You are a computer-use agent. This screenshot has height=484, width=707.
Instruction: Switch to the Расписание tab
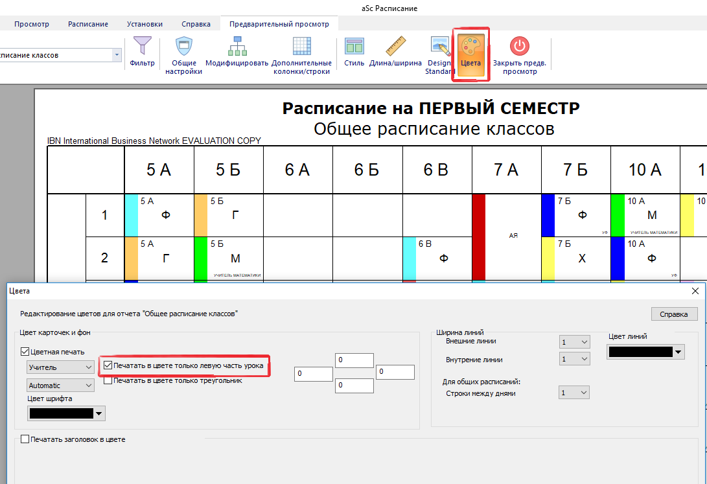[88, 24]
